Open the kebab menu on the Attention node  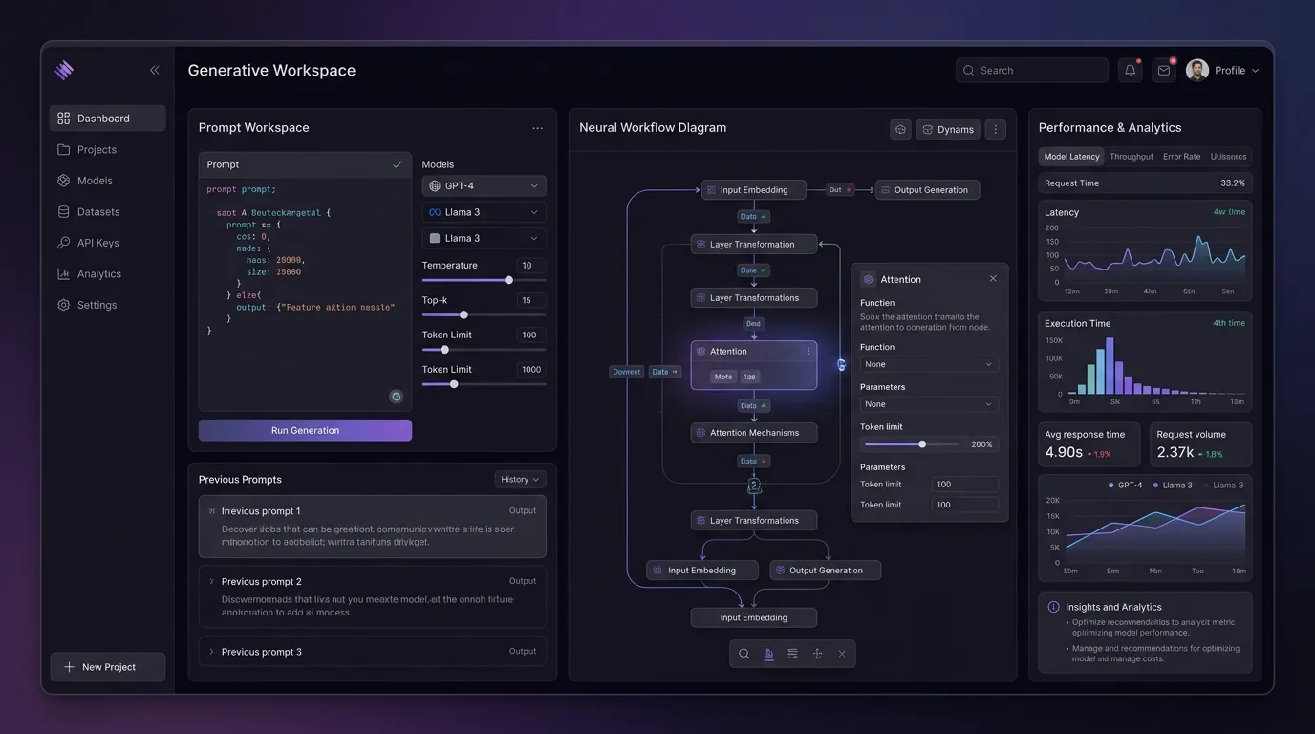point(808,352)
